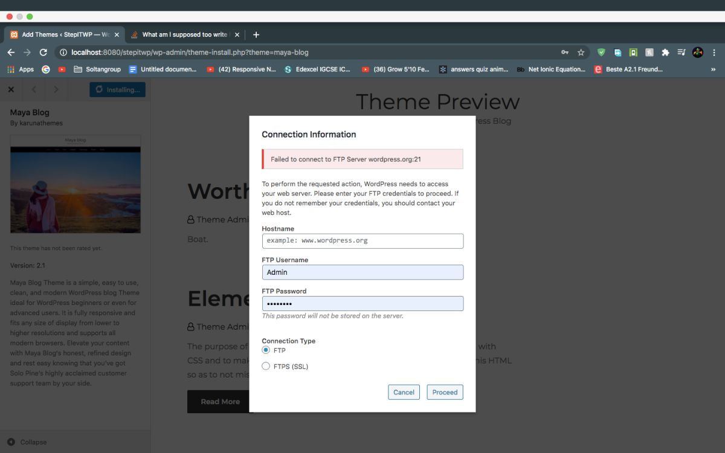Click the Theme Preview site title

[x=437, y=101]
